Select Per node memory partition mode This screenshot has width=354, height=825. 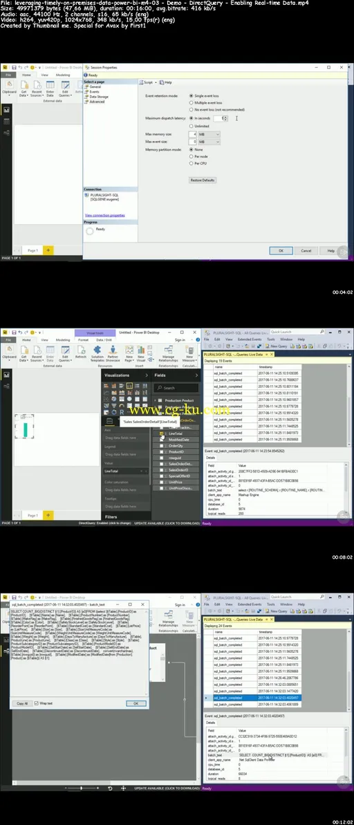click(x=191, y=156)
